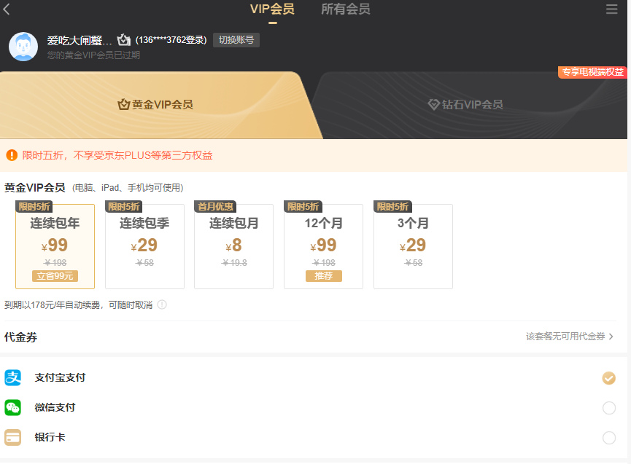Click the crown VIP badge beside the username
Screen dimensions: 631x464
(124, 40)
